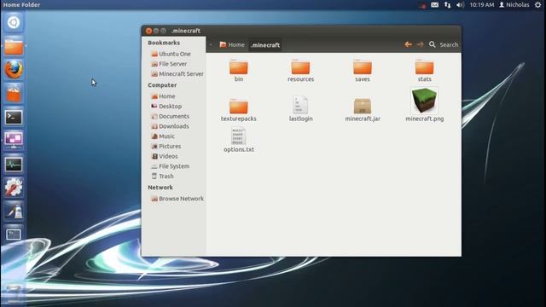Open the pen-and-paper app in launcher
The image size is (546, 307).
(14, 211)
